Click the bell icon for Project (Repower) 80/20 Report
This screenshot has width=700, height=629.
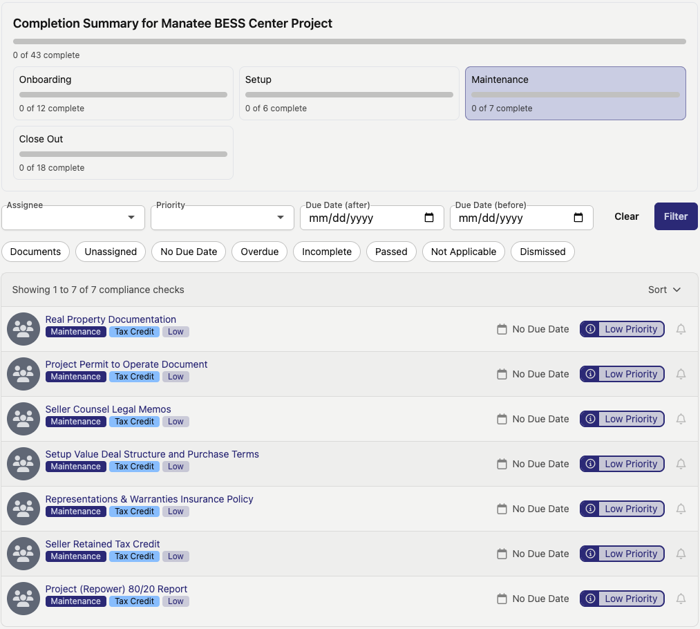coord(681,599)
